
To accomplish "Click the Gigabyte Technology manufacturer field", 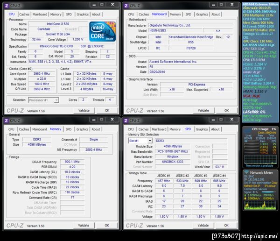I will point(191,25).
